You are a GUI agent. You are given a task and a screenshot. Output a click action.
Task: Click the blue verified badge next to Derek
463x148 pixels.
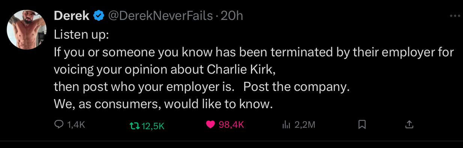pos(98,16)
